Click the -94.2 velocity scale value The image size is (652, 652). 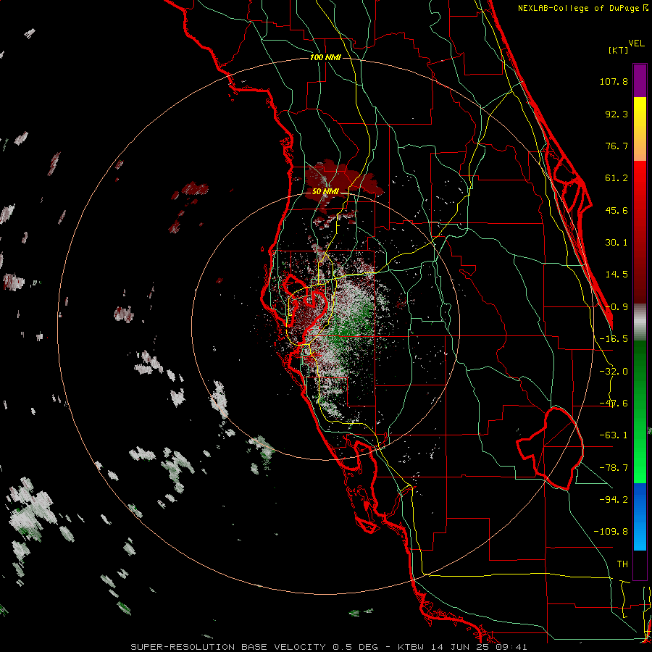click(614, 500)
